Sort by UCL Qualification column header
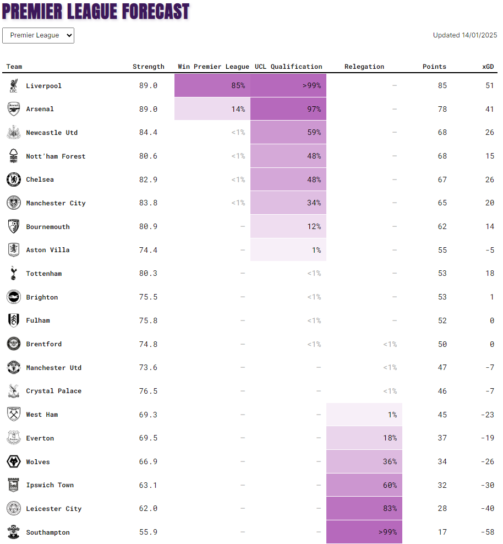The width and height of the screenshot is (503, 544). pos(288,67)
